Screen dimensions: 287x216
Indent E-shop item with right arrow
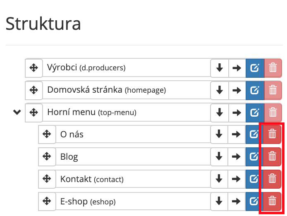(x=237, y=202)
